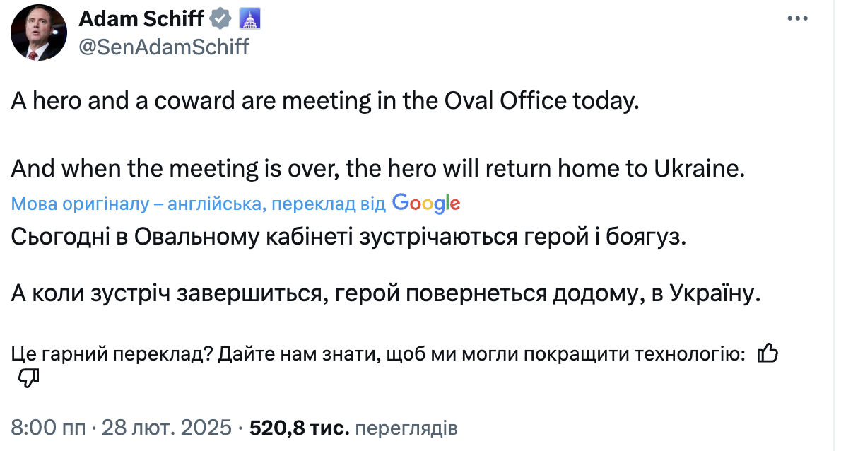
Task: Click the Adam Schiff display name
Action: pos(141,19)
